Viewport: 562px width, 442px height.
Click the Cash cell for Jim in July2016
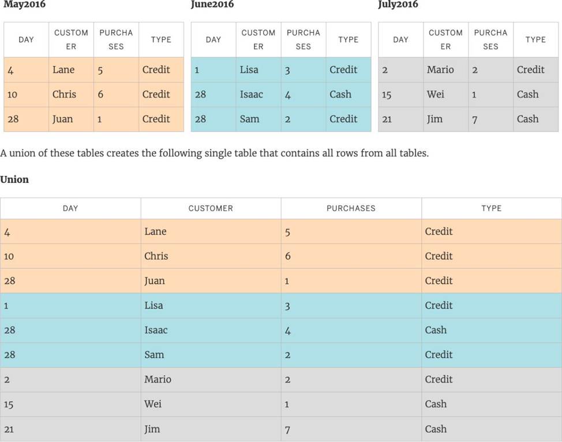pos(535,119)
